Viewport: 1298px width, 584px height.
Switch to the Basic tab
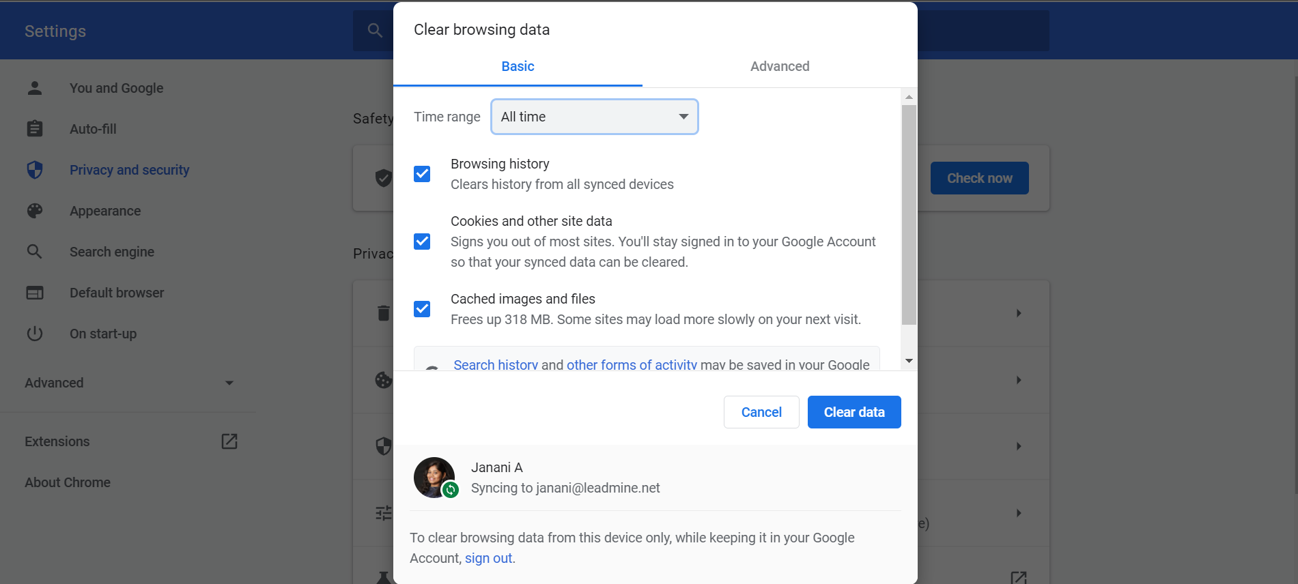click(518, 66)
